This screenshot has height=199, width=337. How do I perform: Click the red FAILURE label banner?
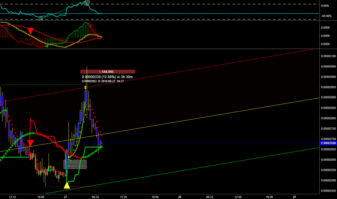[x=108, y=72]
